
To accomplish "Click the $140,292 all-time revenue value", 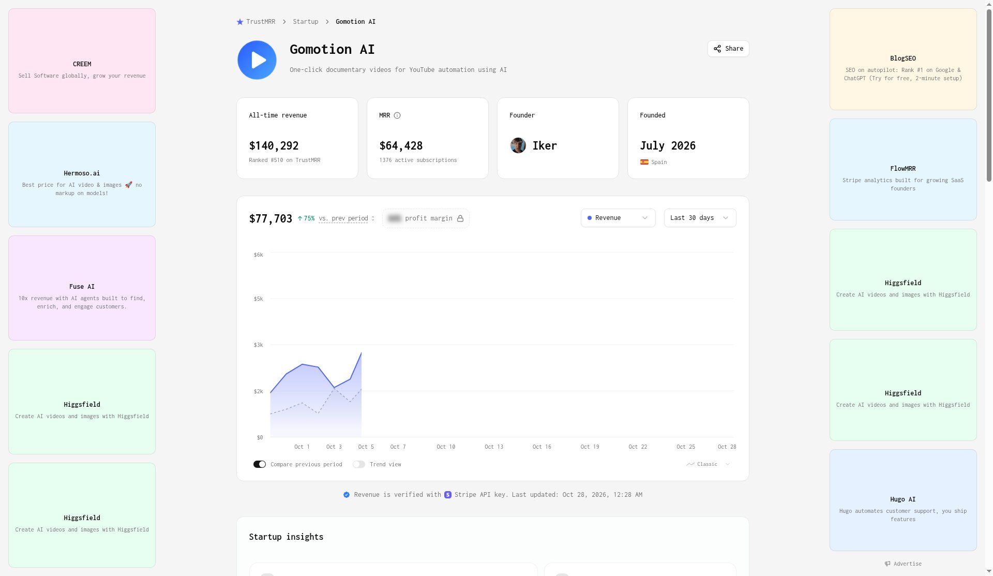I will [274, 146].
